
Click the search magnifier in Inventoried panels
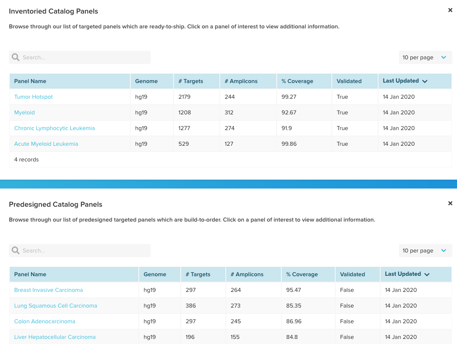coord(15,57)
